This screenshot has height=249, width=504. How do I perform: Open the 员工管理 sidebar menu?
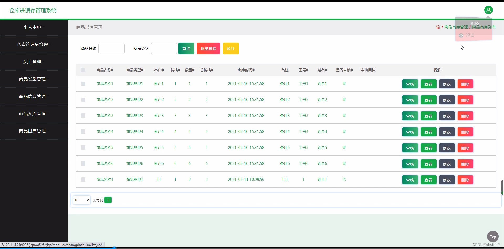tap(33, 62)
